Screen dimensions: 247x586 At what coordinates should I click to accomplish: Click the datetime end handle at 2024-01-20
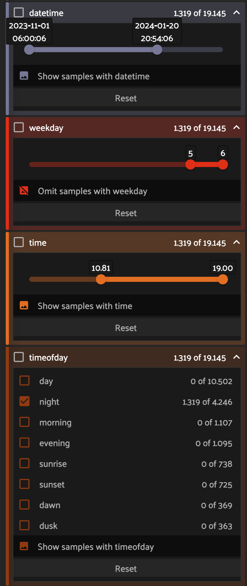[x=157, y=50]
